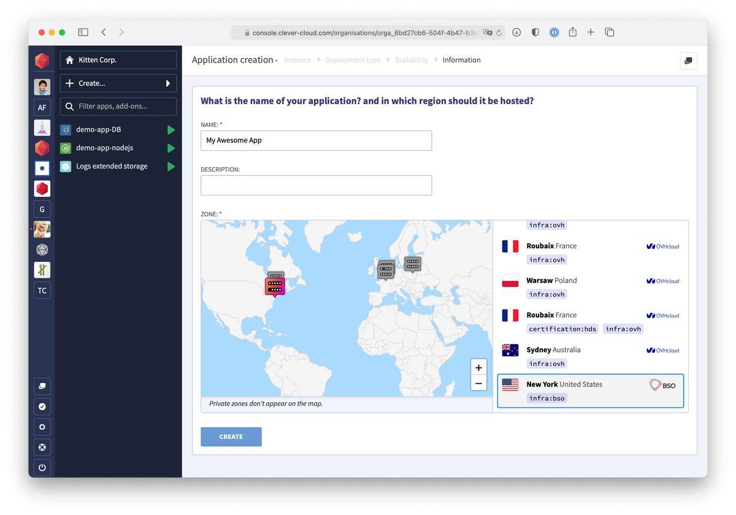Viewport: 736px width, 515px height.
Task: Click the support lifebuoy icon in sidebar
Action: 42,447
